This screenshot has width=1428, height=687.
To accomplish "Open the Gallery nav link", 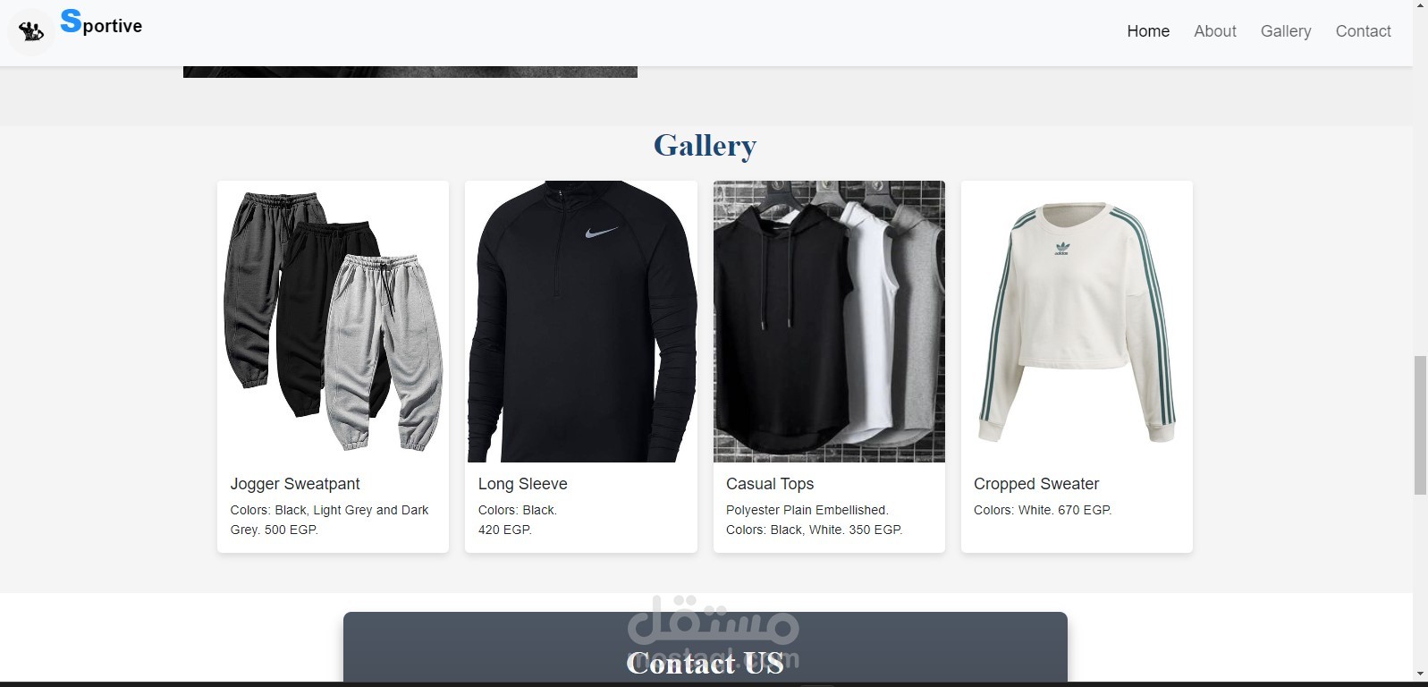I will point(1286,31).
